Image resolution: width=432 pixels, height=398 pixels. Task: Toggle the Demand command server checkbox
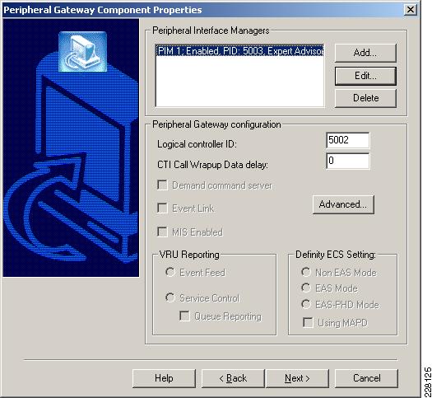162,185
